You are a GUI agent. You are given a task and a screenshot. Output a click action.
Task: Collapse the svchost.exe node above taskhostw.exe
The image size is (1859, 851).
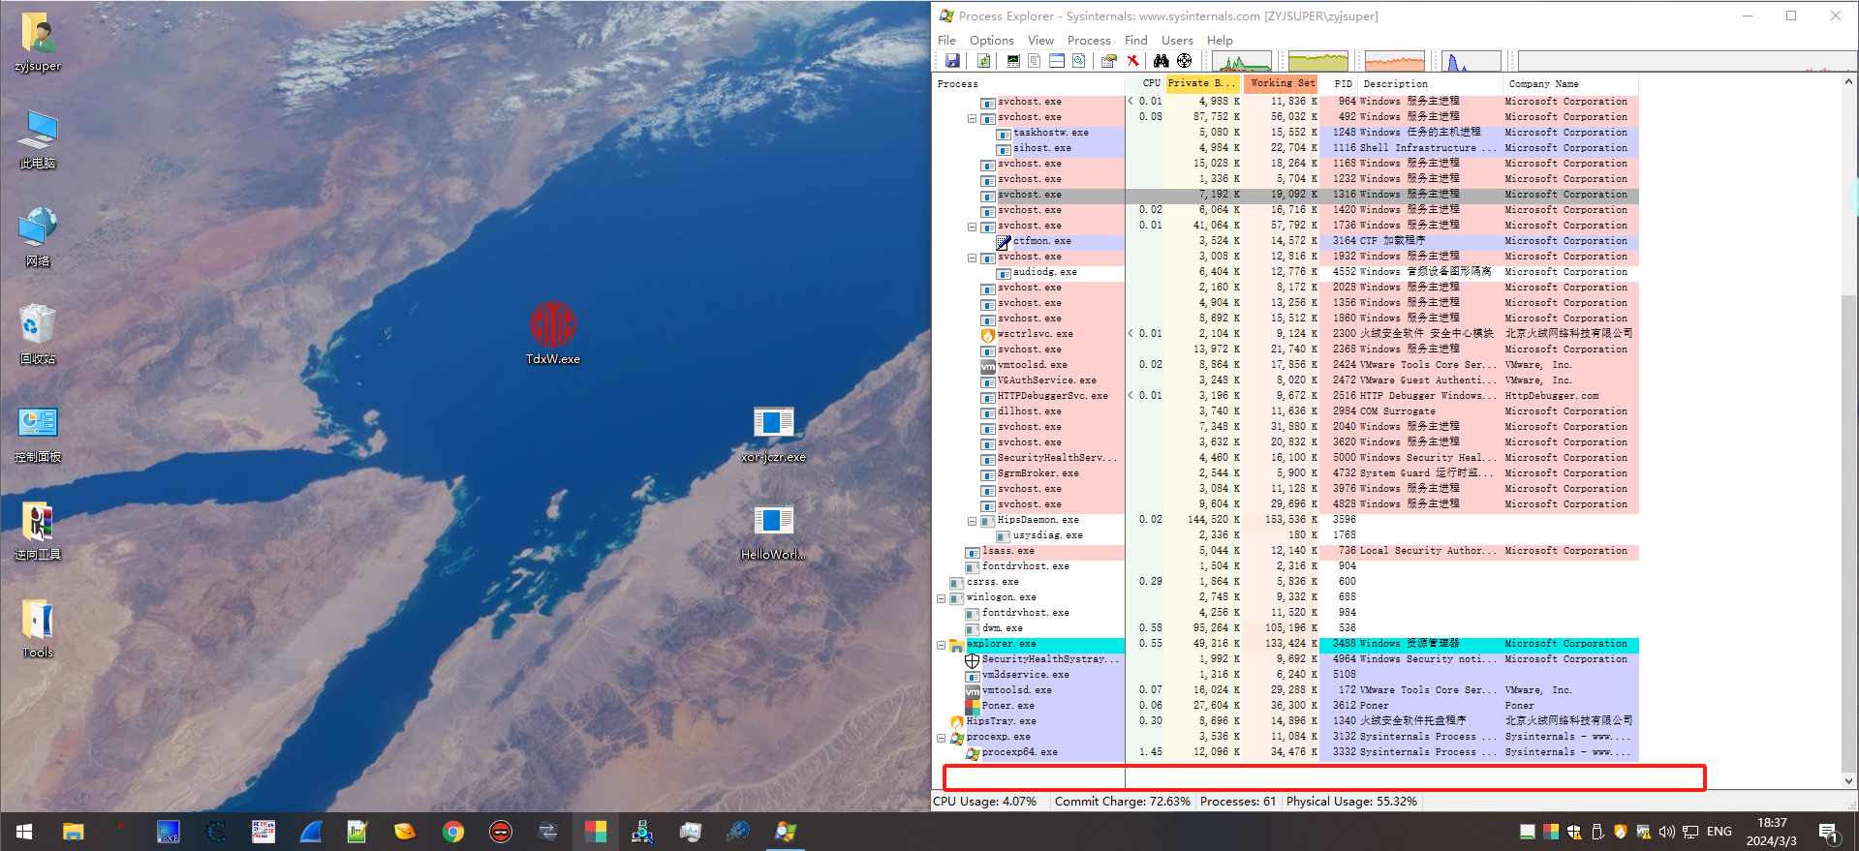(x=972, y=118)
